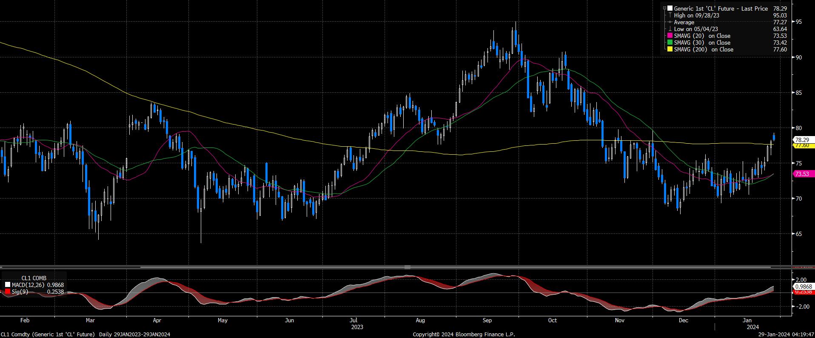The height and width of the screenshot is (338, 815).
Task: Click the Jul label on time axis
Action: click(353, 320)
